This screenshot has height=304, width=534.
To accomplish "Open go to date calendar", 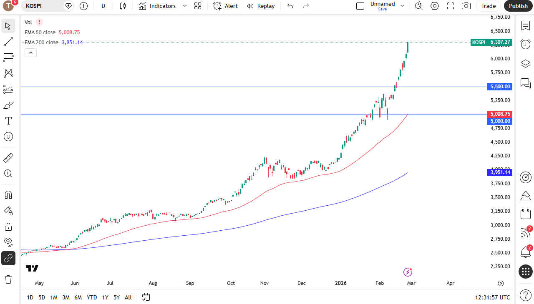I will [146, 297].
